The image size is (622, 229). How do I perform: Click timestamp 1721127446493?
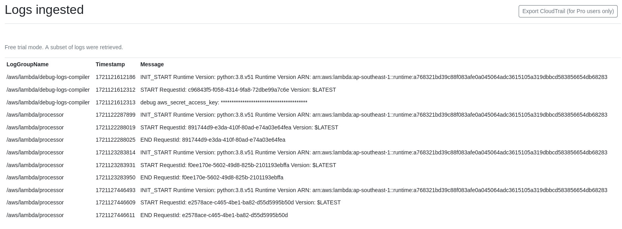(x=115, y=190)
